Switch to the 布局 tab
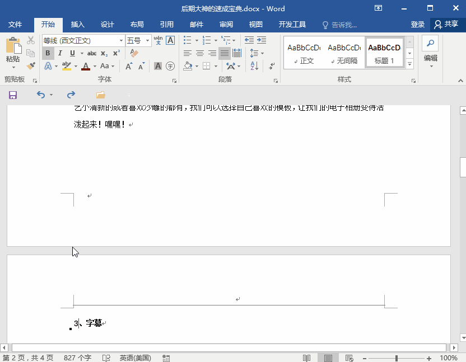The image size is (466, 362). (137, 25)
